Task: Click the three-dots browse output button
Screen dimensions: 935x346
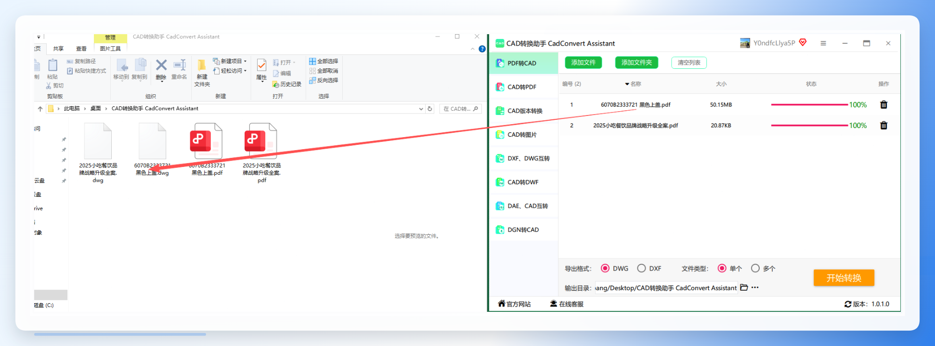Action: click(755, 287)
